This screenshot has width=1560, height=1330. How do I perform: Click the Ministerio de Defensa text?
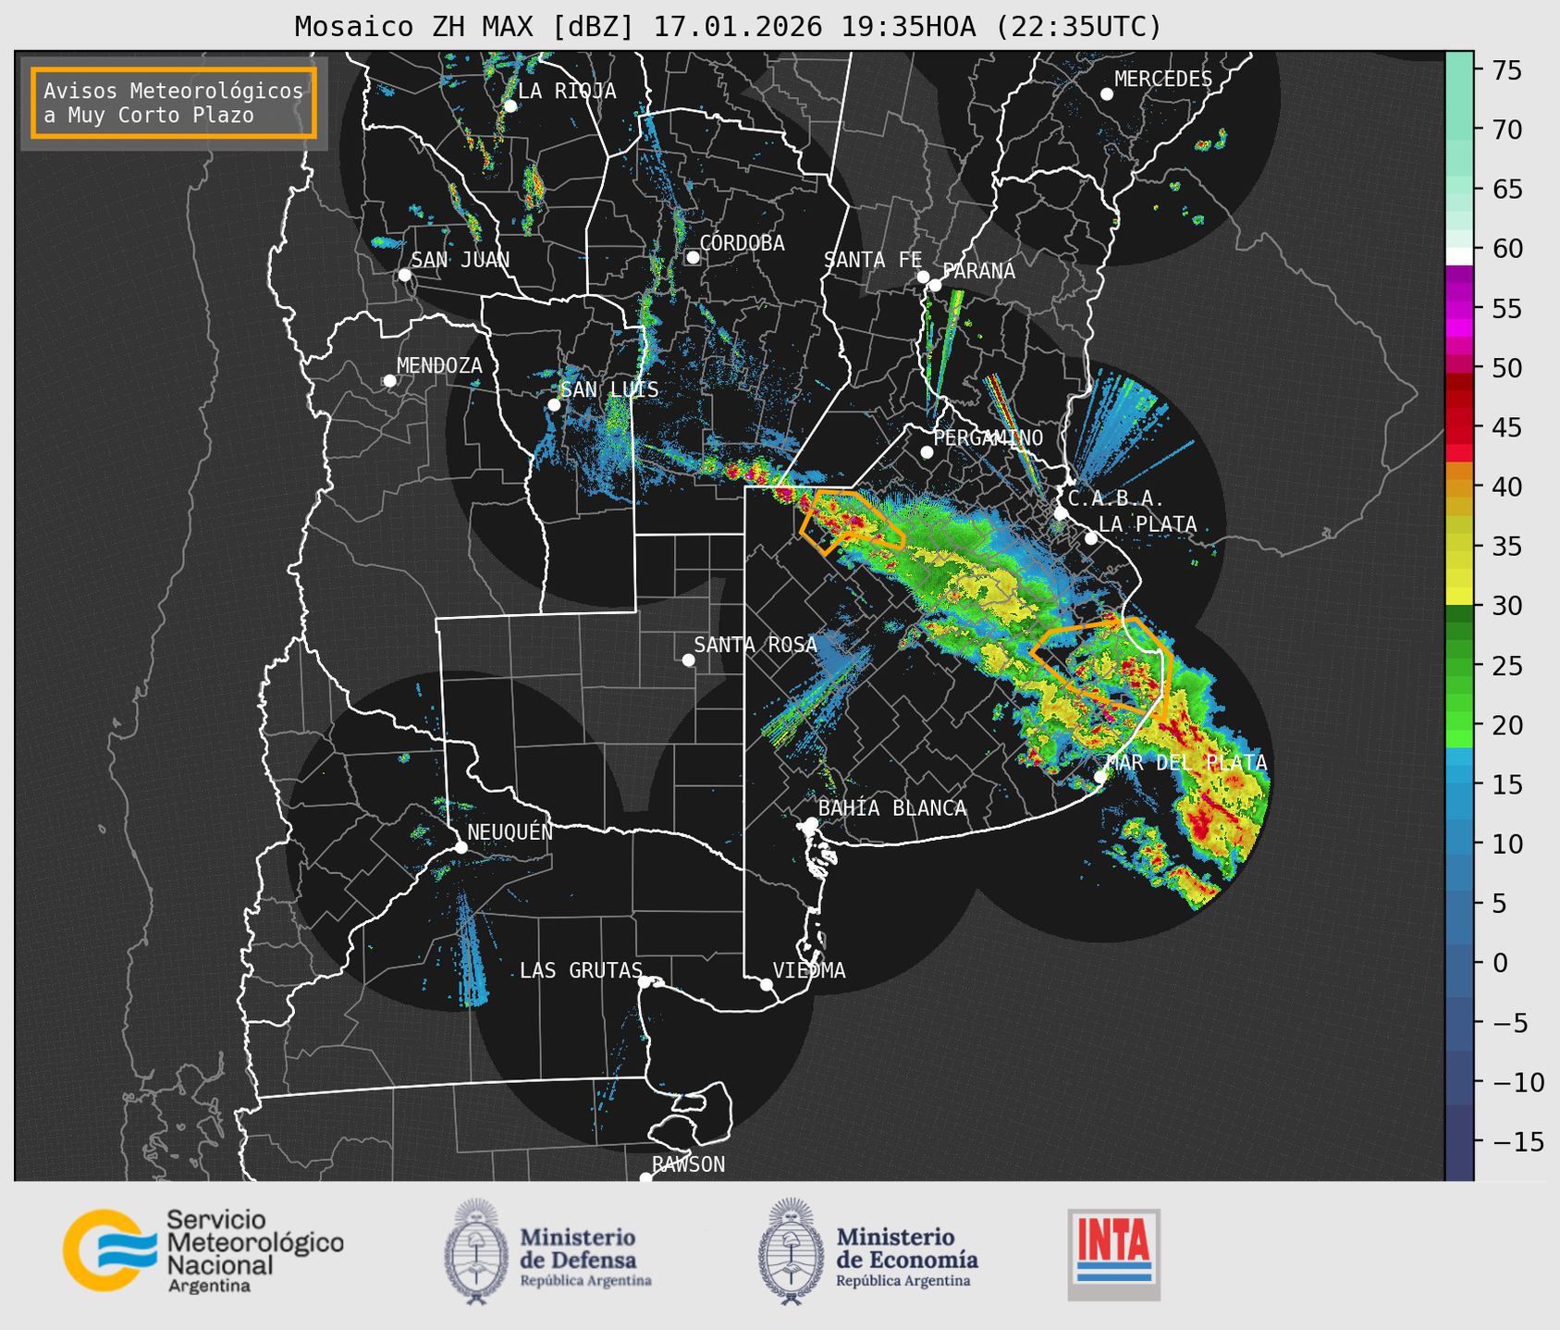click(x=585, y=1256)
